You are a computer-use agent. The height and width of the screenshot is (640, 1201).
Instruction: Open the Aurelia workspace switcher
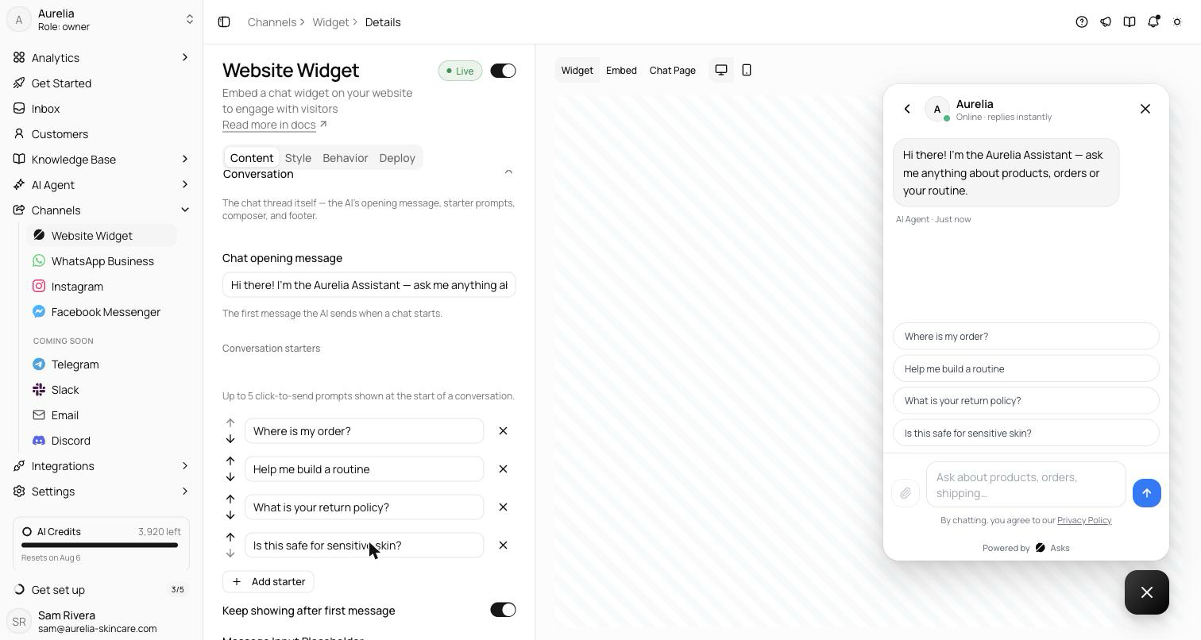[101, 20]
